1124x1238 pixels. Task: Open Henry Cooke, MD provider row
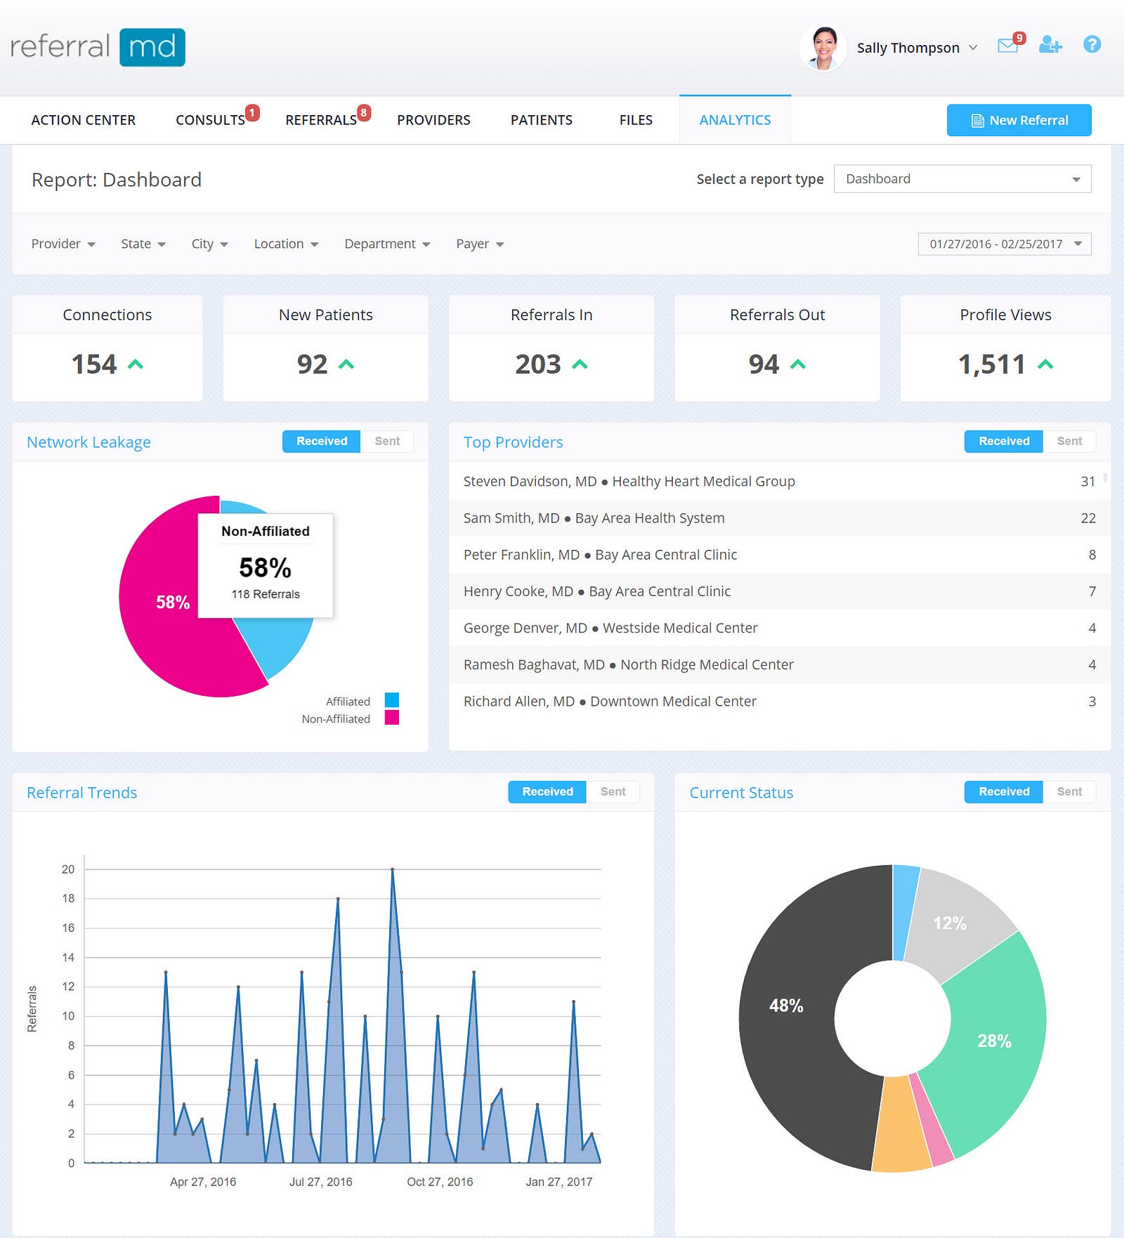779,591
